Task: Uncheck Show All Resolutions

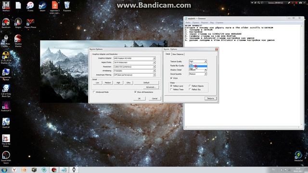Action: click(x=135, y=92)
